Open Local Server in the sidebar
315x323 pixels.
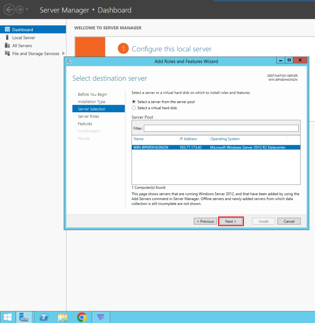(x=23, y=38)
